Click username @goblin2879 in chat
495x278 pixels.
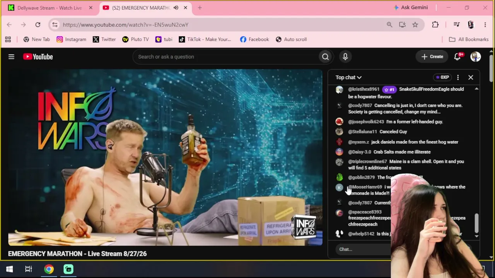(361, 178)
